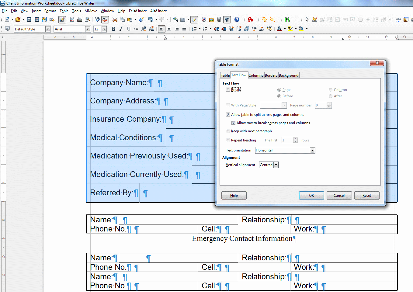Click the first-rows count field
Image resolution: width=413 pixels, height=292 pixels.
[x=287, y=140]
